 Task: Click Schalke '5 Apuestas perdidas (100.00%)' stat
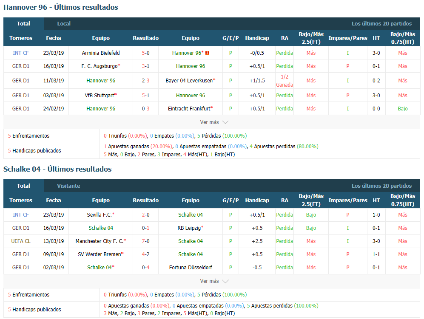click(x=282, y=306)
